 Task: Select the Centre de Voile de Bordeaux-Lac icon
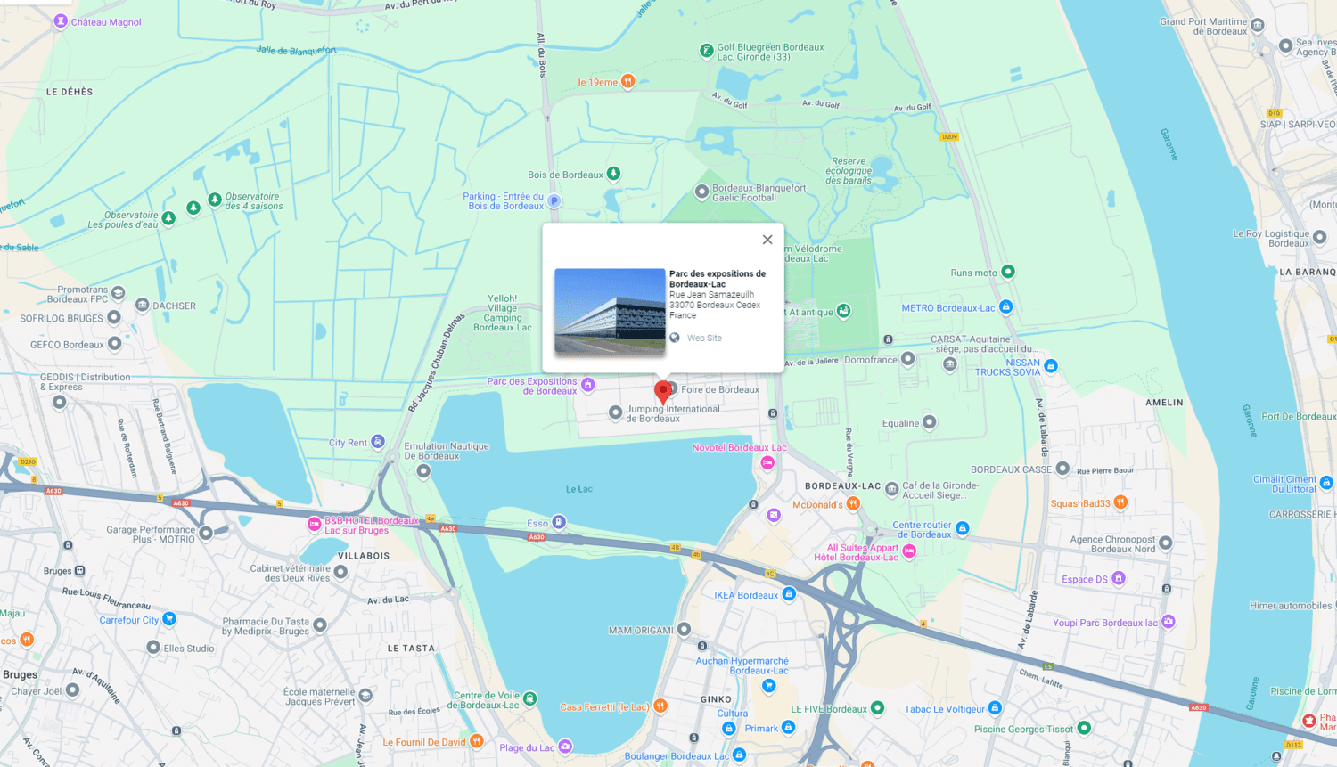(530, 699)
